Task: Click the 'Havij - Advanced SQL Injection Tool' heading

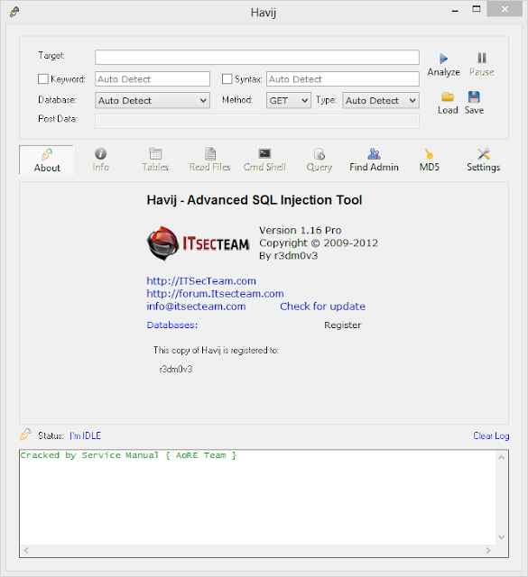Action: (255, 200)
